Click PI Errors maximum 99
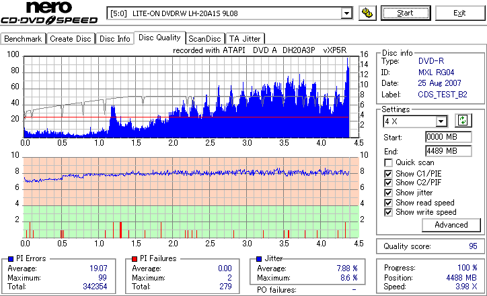 [102, 278]
